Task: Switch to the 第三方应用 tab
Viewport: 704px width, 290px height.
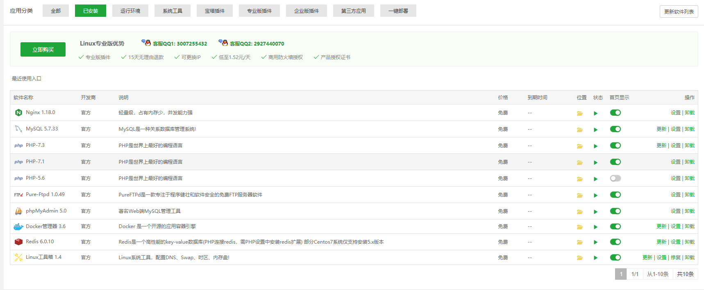Action: pos(354,11)
